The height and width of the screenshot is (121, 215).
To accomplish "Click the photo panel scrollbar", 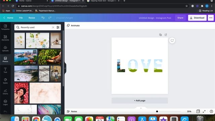I will pos(63,58).
